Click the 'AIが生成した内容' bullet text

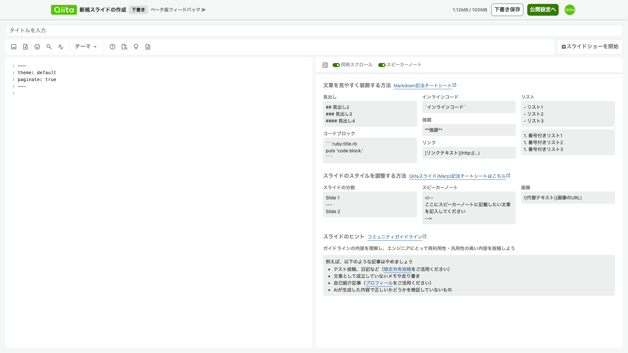[392, 290]
